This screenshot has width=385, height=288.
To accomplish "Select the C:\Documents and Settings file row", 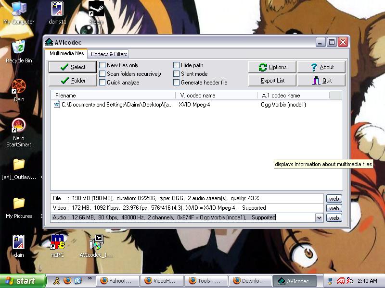I will 196,105.
